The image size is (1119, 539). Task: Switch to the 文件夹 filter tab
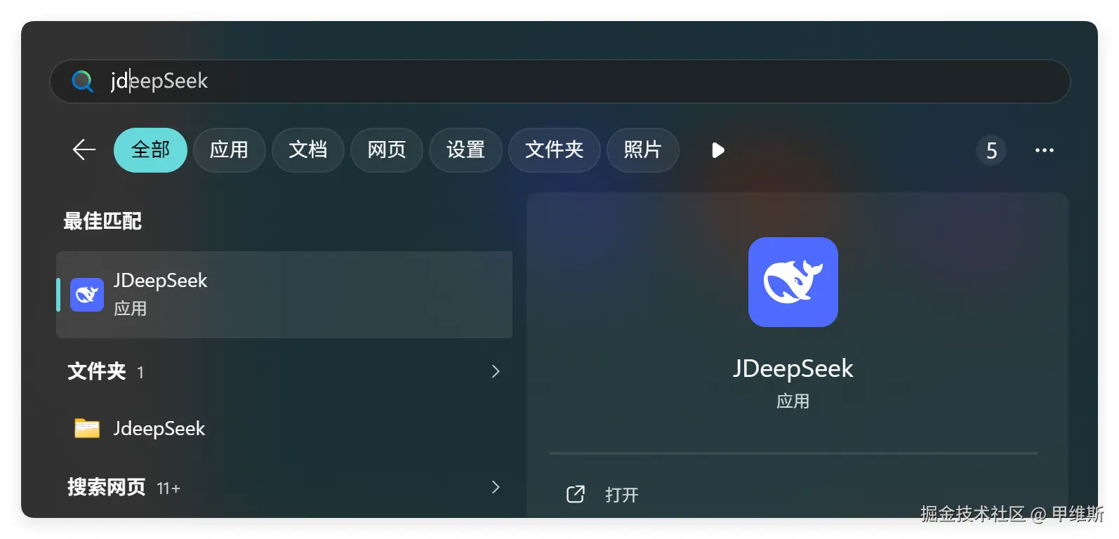[x=554, y=149]
